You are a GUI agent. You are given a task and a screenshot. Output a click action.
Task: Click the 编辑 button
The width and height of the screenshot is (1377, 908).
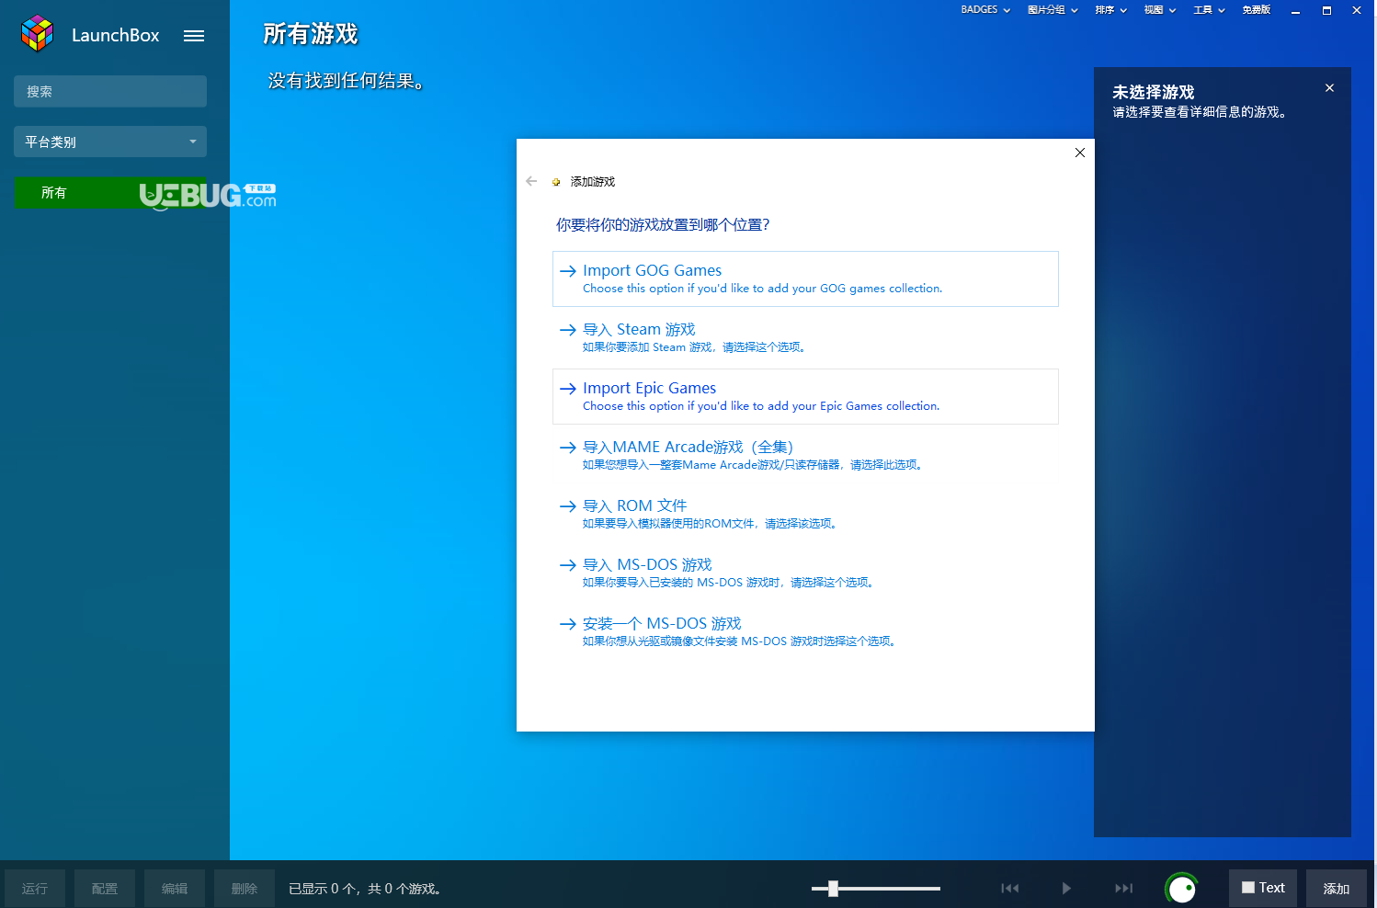pos(175,889)
